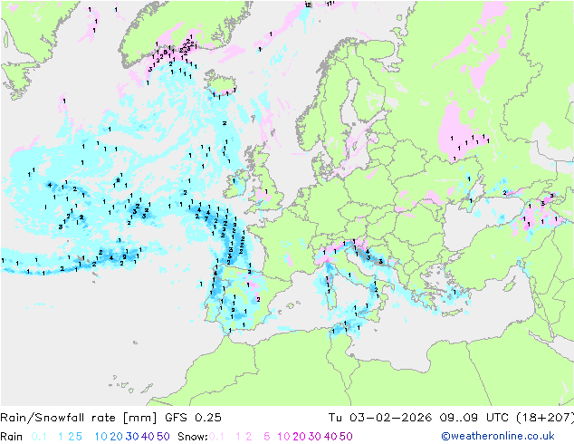Select the rain legend value 30

132,437
